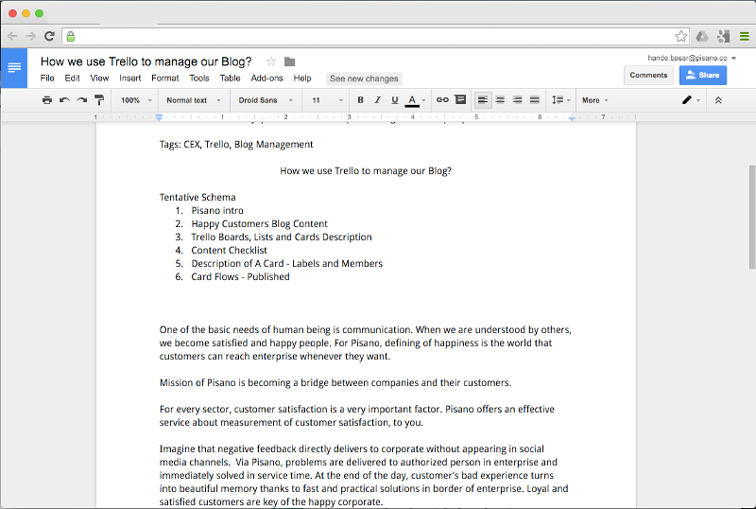Open the Format menu
Image resolution: width=756 pixels, height=509 pixels.
pyautogui.click(x=164, y=79)
